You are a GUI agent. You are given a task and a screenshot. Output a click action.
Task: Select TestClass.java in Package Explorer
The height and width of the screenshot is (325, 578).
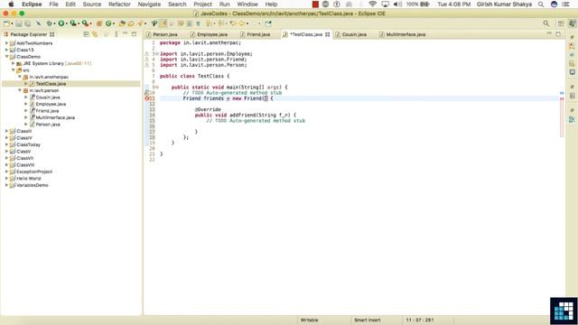51,84
